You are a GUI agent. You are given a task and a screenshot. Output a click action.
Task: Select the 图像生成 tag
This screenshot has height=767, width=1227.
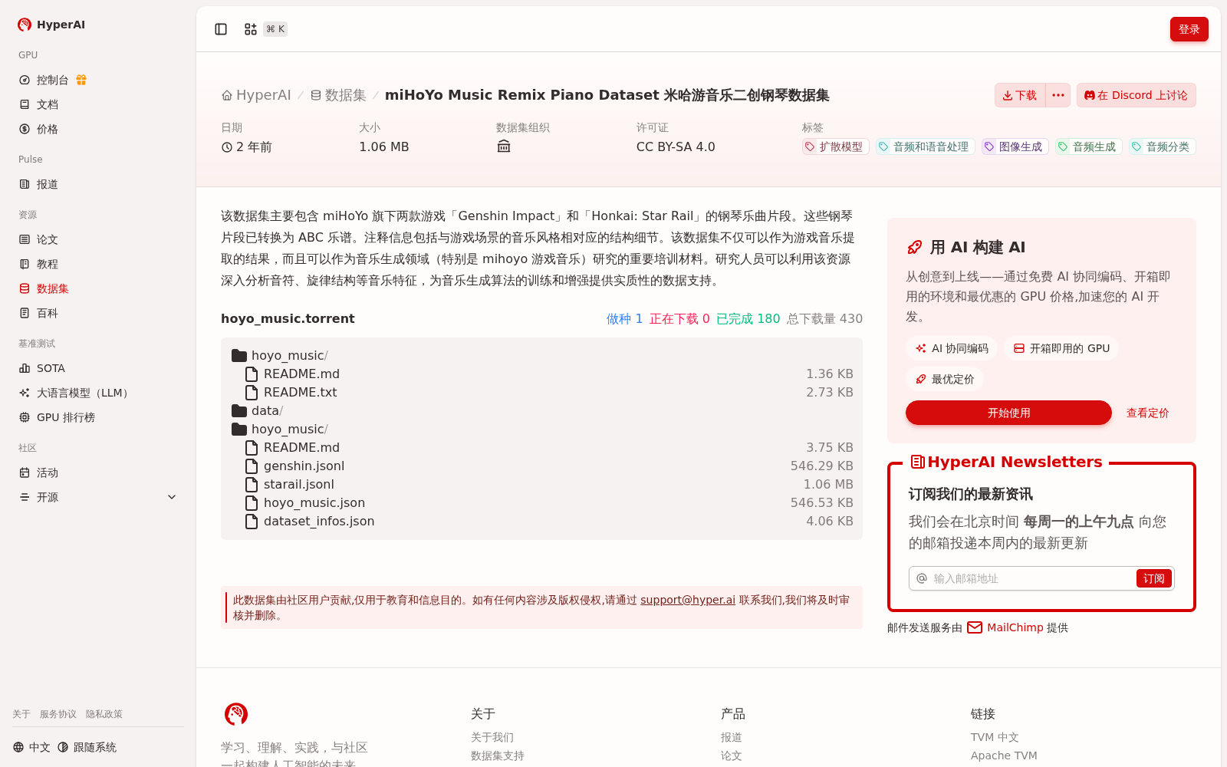(1015, 146)
